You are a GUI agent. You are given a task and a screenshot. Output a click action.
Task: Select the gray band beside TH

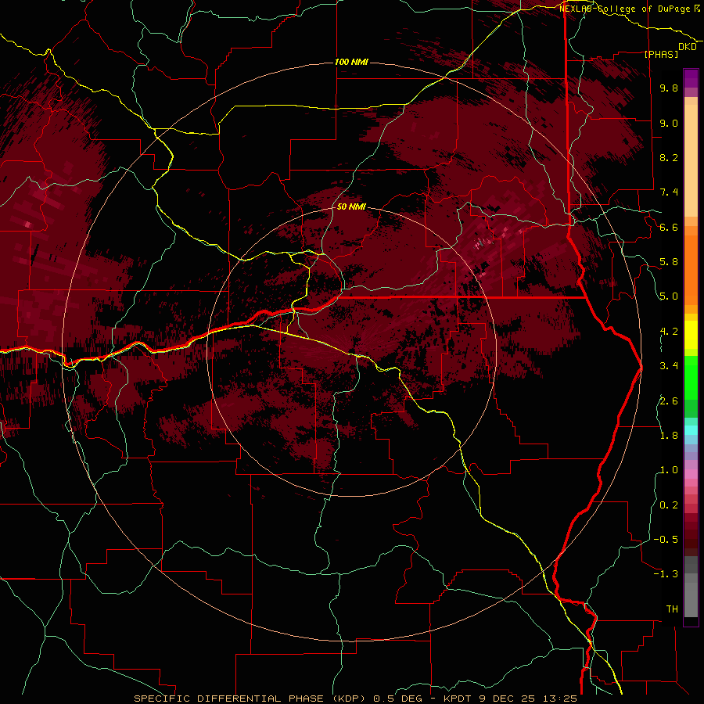(691, 600)
